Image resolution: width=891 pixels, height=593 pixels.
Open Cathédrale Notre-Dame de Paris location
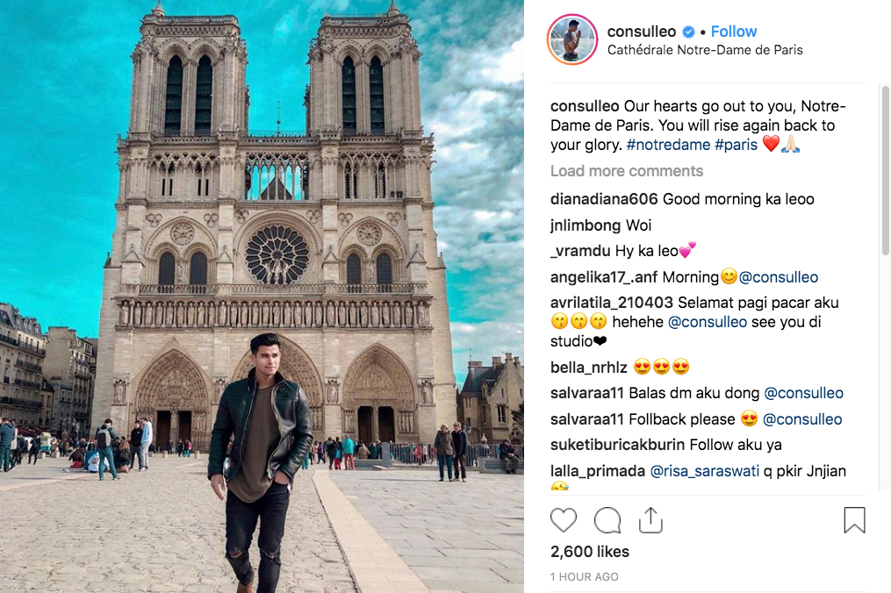(705, 50)
